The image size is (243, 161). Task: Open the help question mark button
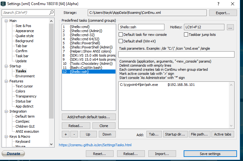(x=218, y=4)
